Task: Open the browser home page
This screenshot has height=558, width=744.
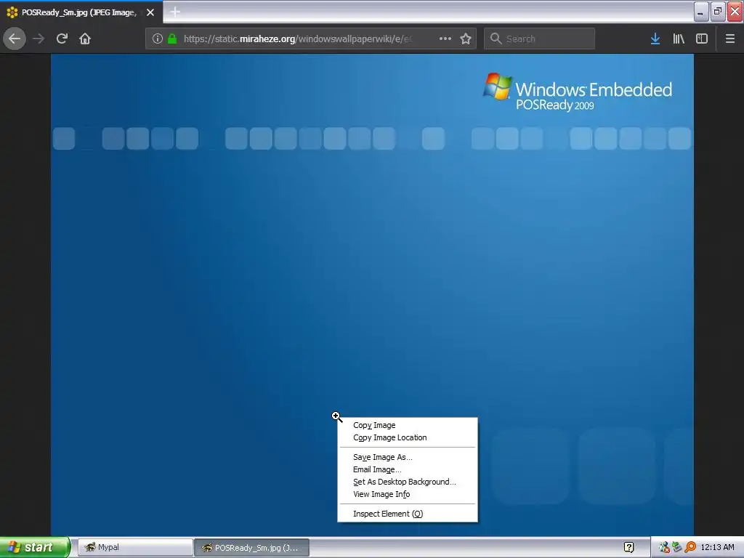Action: (x=85, y=39)
